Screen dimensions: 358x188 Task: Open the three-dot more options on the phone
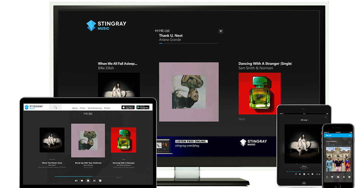click(349, 142)
